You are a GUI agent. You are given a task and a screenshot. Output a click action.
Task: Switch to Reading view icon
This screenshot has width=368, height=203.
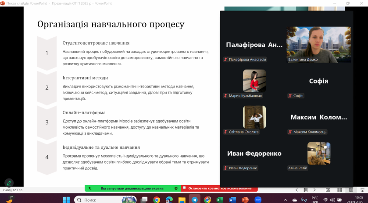[351, 190]
